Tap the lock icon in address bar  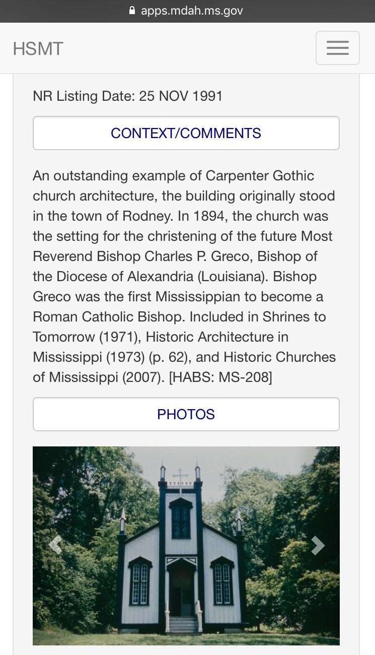click(132, 11)
